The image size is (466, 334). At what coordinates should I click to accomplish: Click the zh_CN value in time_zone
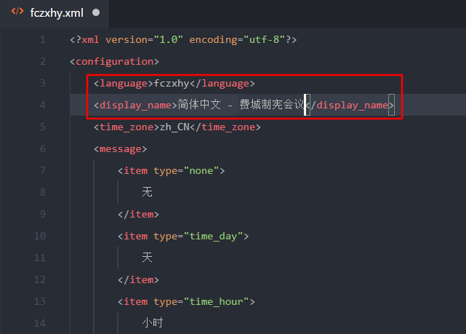(x=174, y=127)
